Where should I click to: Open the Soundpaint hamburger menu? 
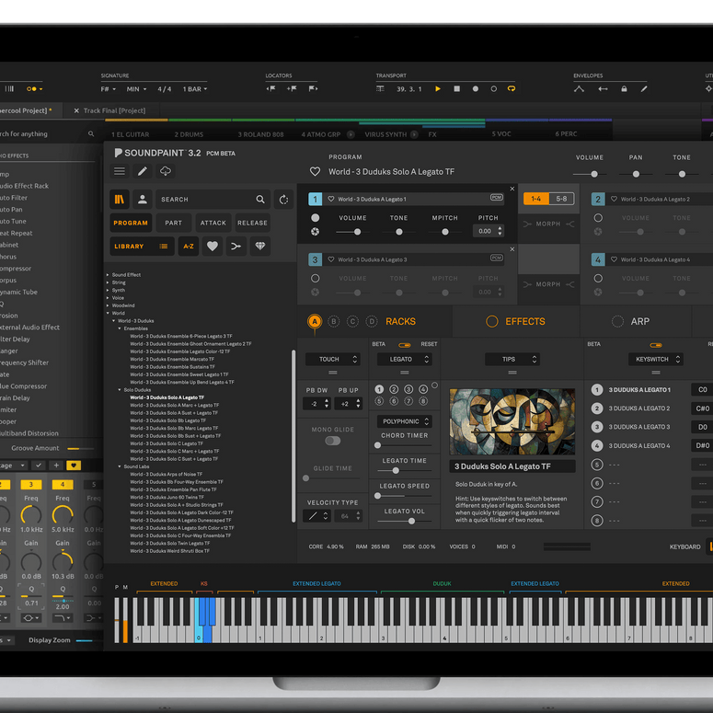(x=120, y=171)
